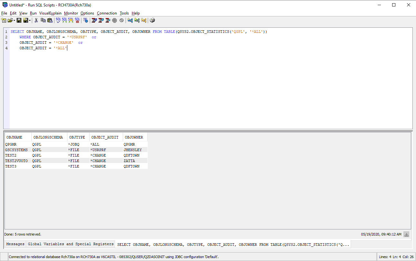The height and width of the screenshot is (261, 416).
Task: Click the Copy toolbar icon
Action: pos(43,20)
